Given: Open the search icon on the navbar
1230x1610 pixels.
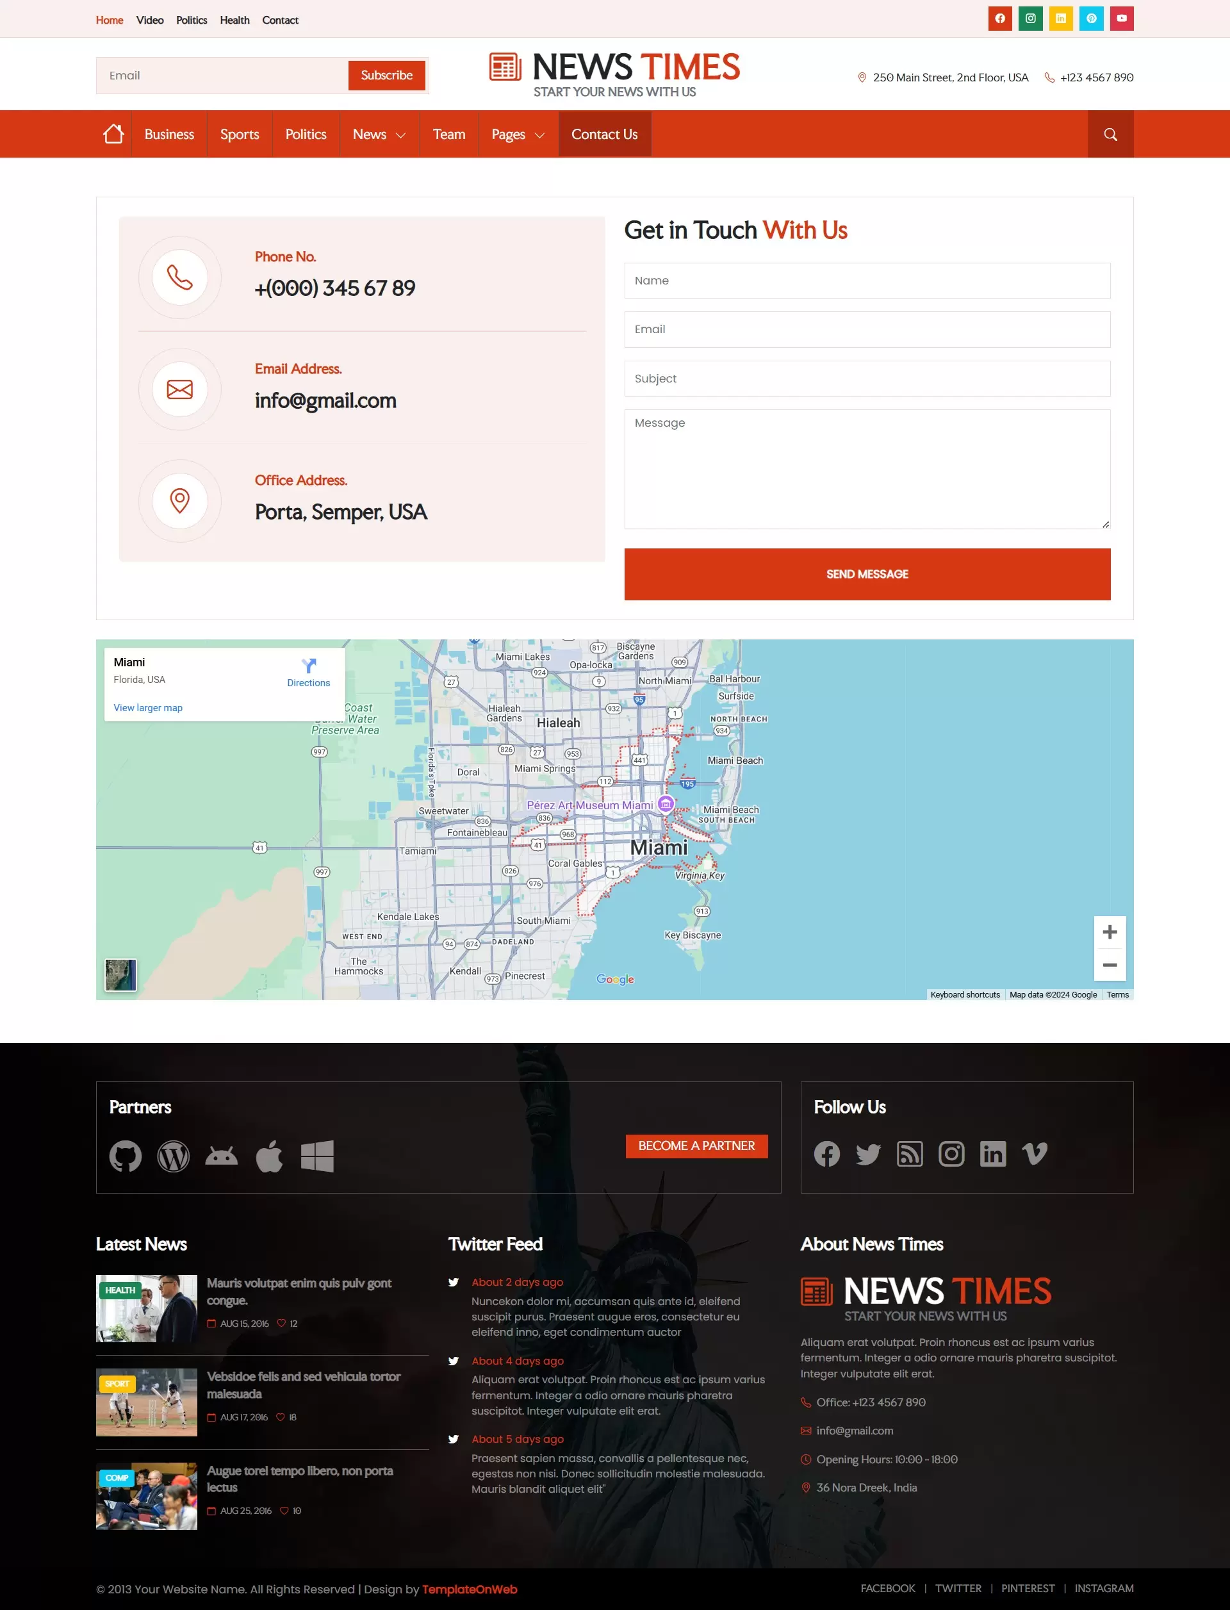Looking at the screenshot, I should coord(1110,134).
